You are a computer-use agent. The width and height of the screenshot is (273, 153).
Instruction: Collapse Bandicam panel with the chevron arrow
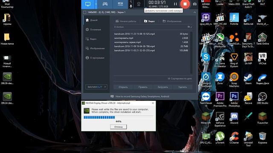click(x=195, y=12)
